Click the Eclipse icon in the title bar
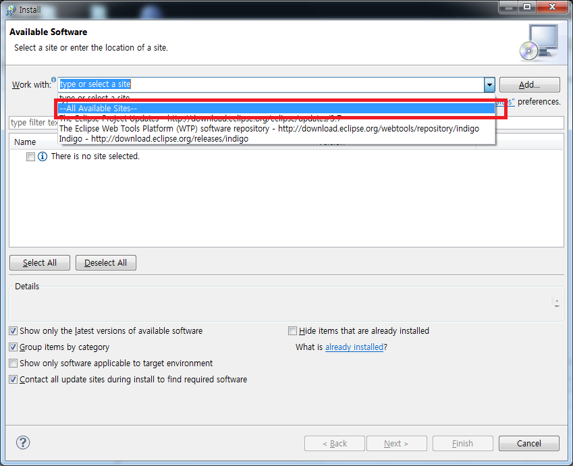Viewport: 573px width, 466px height. tap(11, 10)
